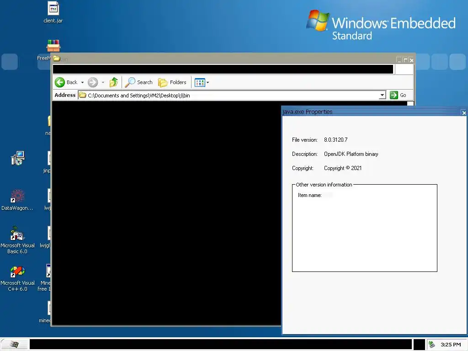Click File version value 8.0.3120.7

click(x=336, y=140)
